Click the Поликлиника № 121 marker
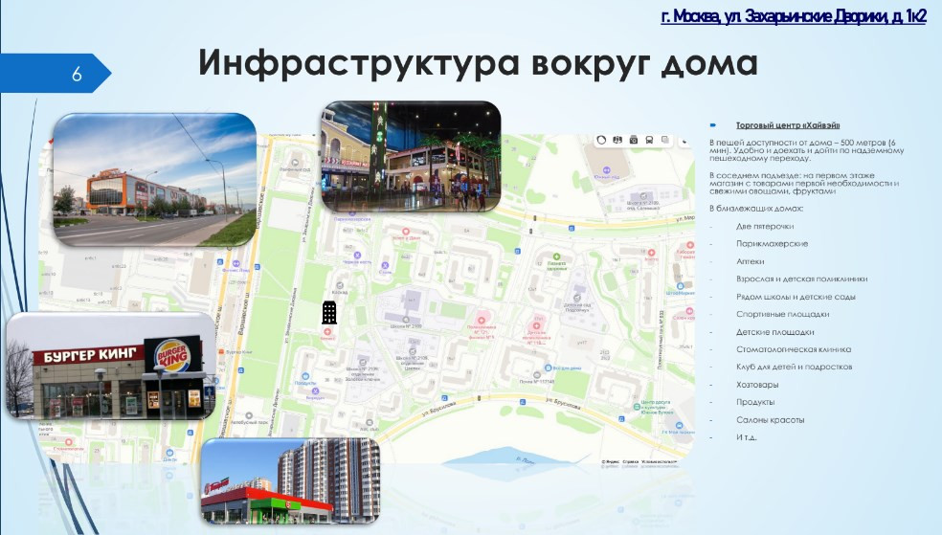The height and width of the screenshot is (535, 942). click(481, 320)
